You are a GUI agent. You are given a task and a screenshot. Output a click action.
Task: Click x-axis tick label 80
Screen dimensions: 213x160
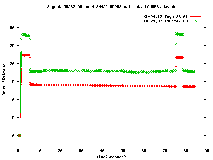[186, 151]
